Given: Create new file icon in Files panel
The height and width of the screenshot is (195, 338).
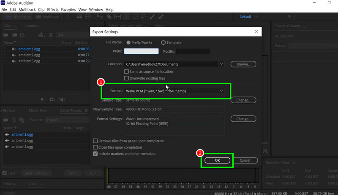Looking at the screenshot, I should [x=23, y=35].
